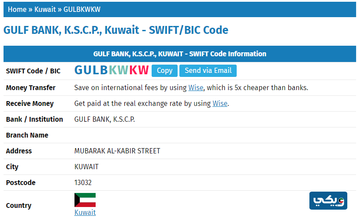
Task: Follow the Wise link in Receive Money row
Action: pos(220,103)
